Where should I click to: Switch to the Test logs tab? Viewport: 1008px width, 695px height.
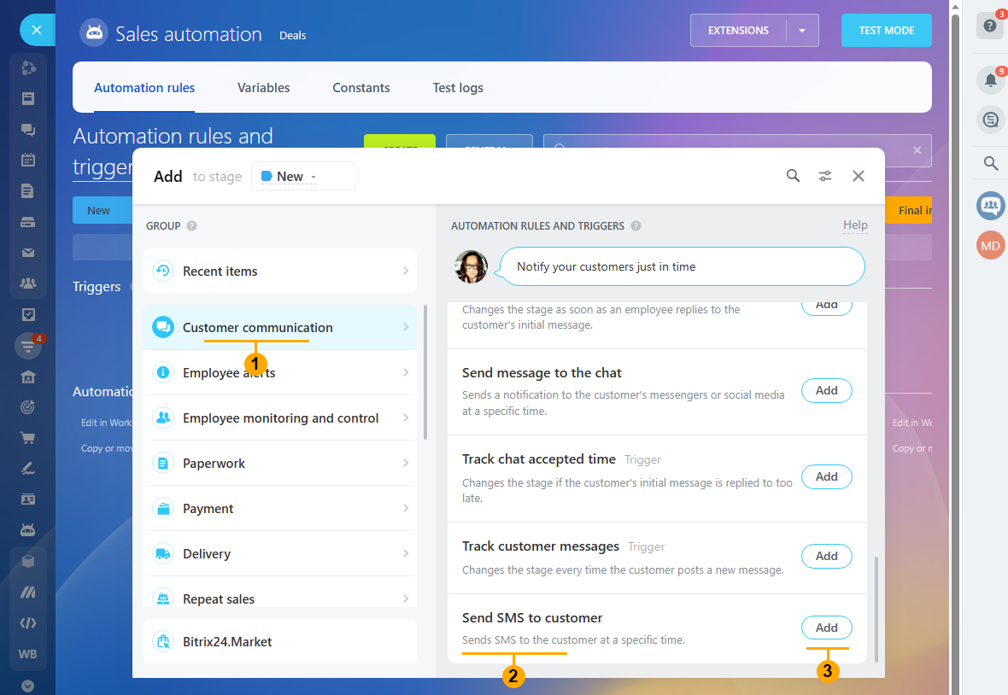458,88
